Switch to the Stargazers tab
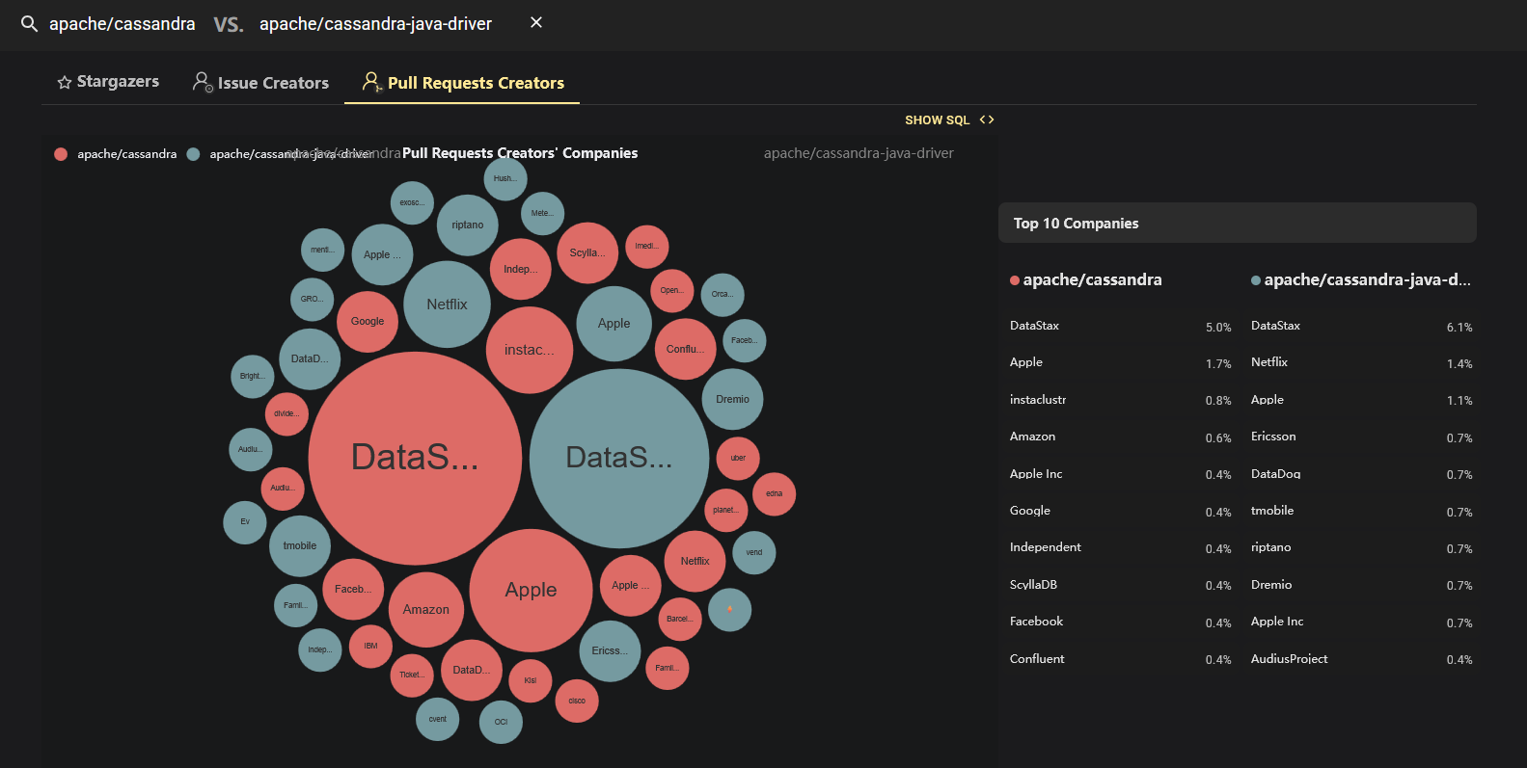This screenshot has height=768, width=1527. click(108, 82)
